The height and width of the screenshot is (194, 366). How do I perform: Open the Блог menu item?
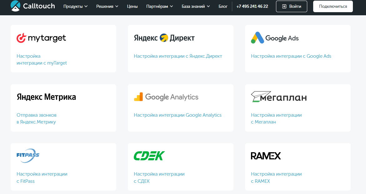click(223, 7)
